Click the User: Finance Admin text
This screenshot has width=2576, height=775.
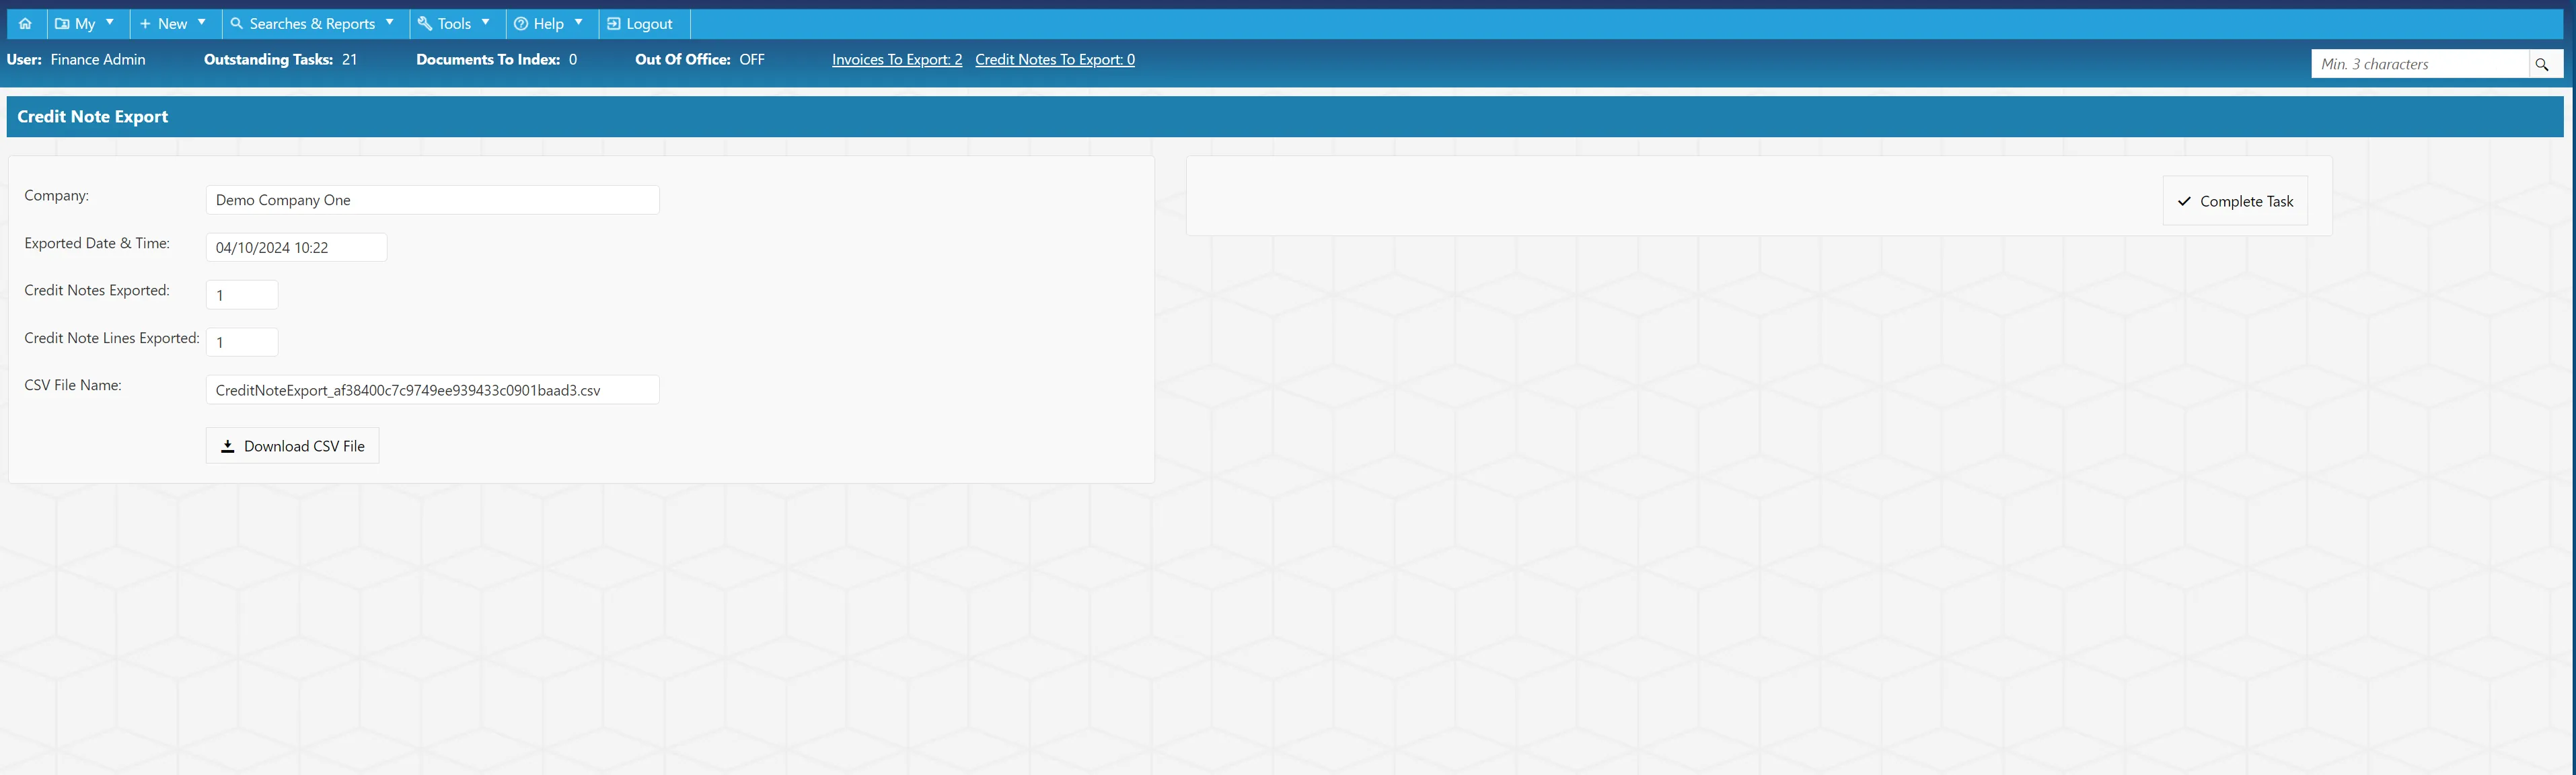tap(76, 60)
